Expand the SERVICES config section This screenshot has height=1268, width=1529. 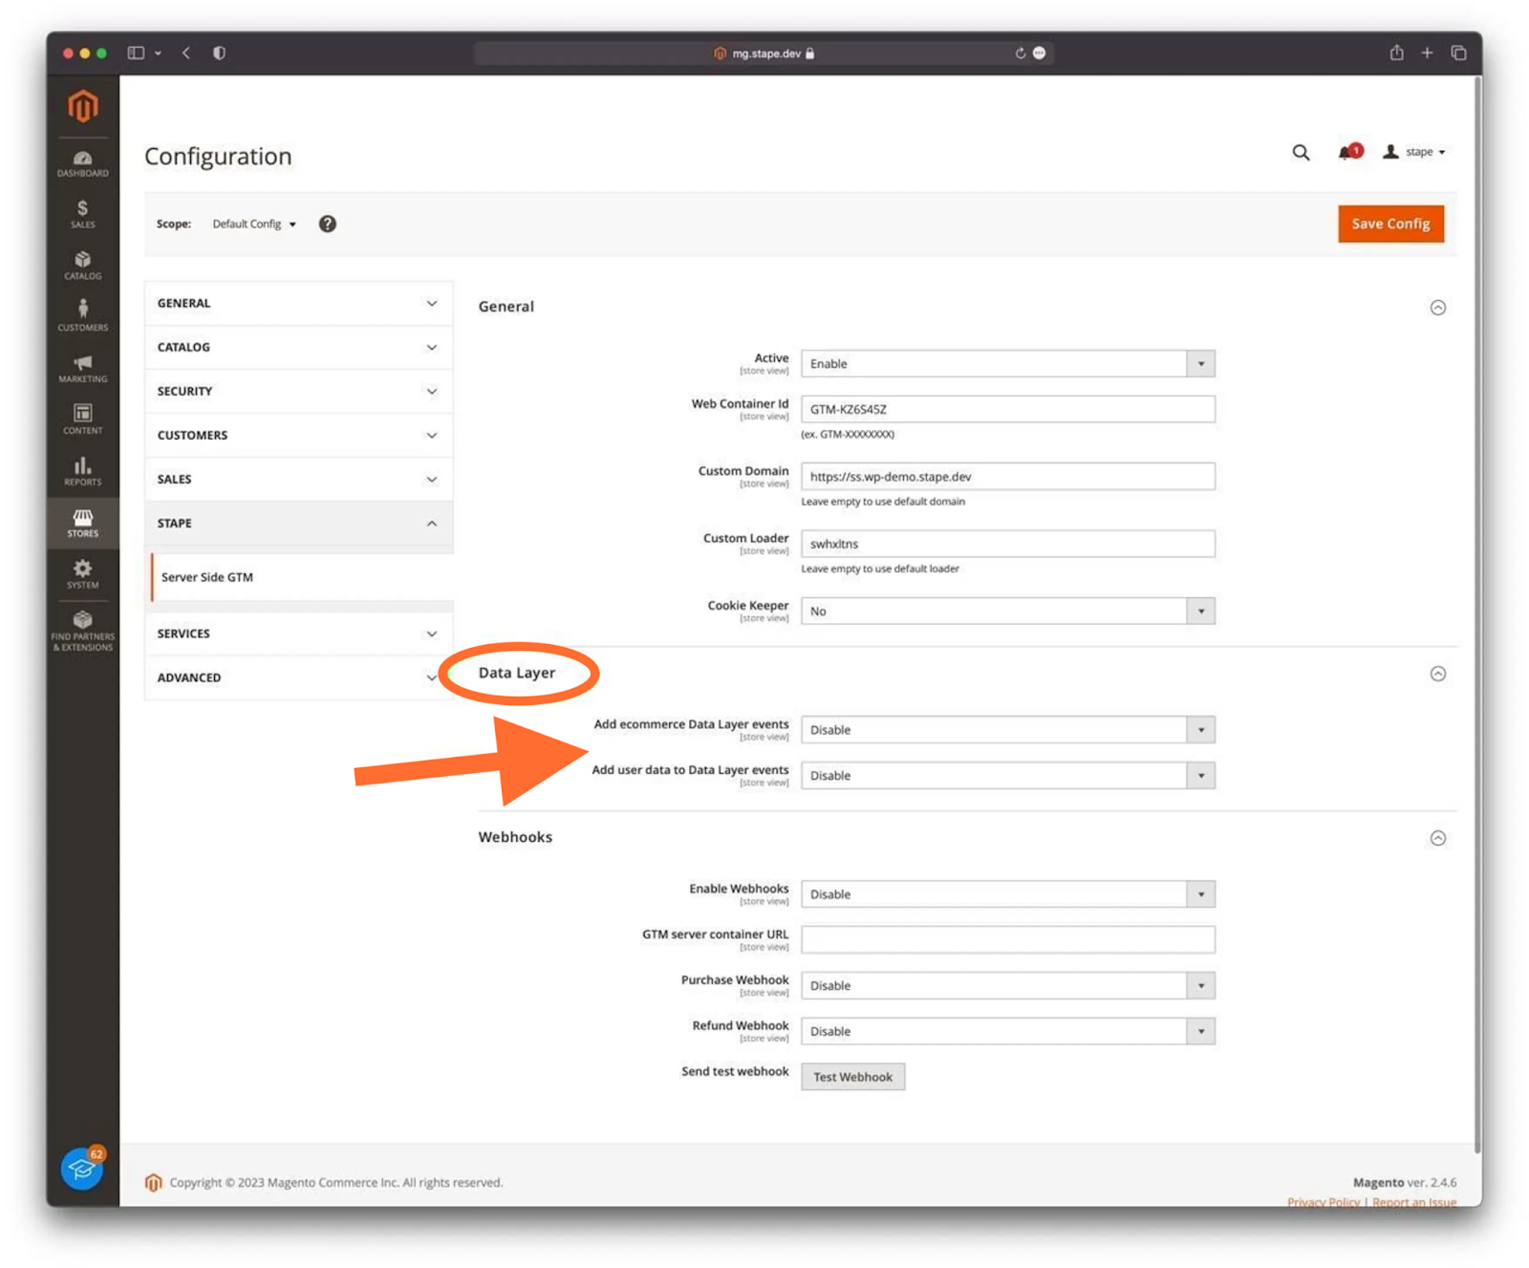(x=299, y=634)
